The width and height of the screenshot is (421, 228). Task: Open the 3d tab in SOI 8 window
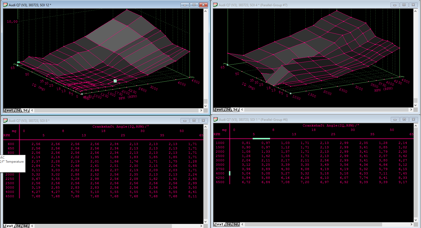tap(25, 226)
